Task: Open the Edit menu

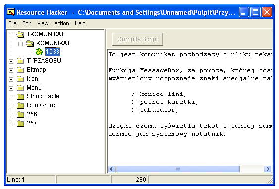Action: click(x=27, y=23)
